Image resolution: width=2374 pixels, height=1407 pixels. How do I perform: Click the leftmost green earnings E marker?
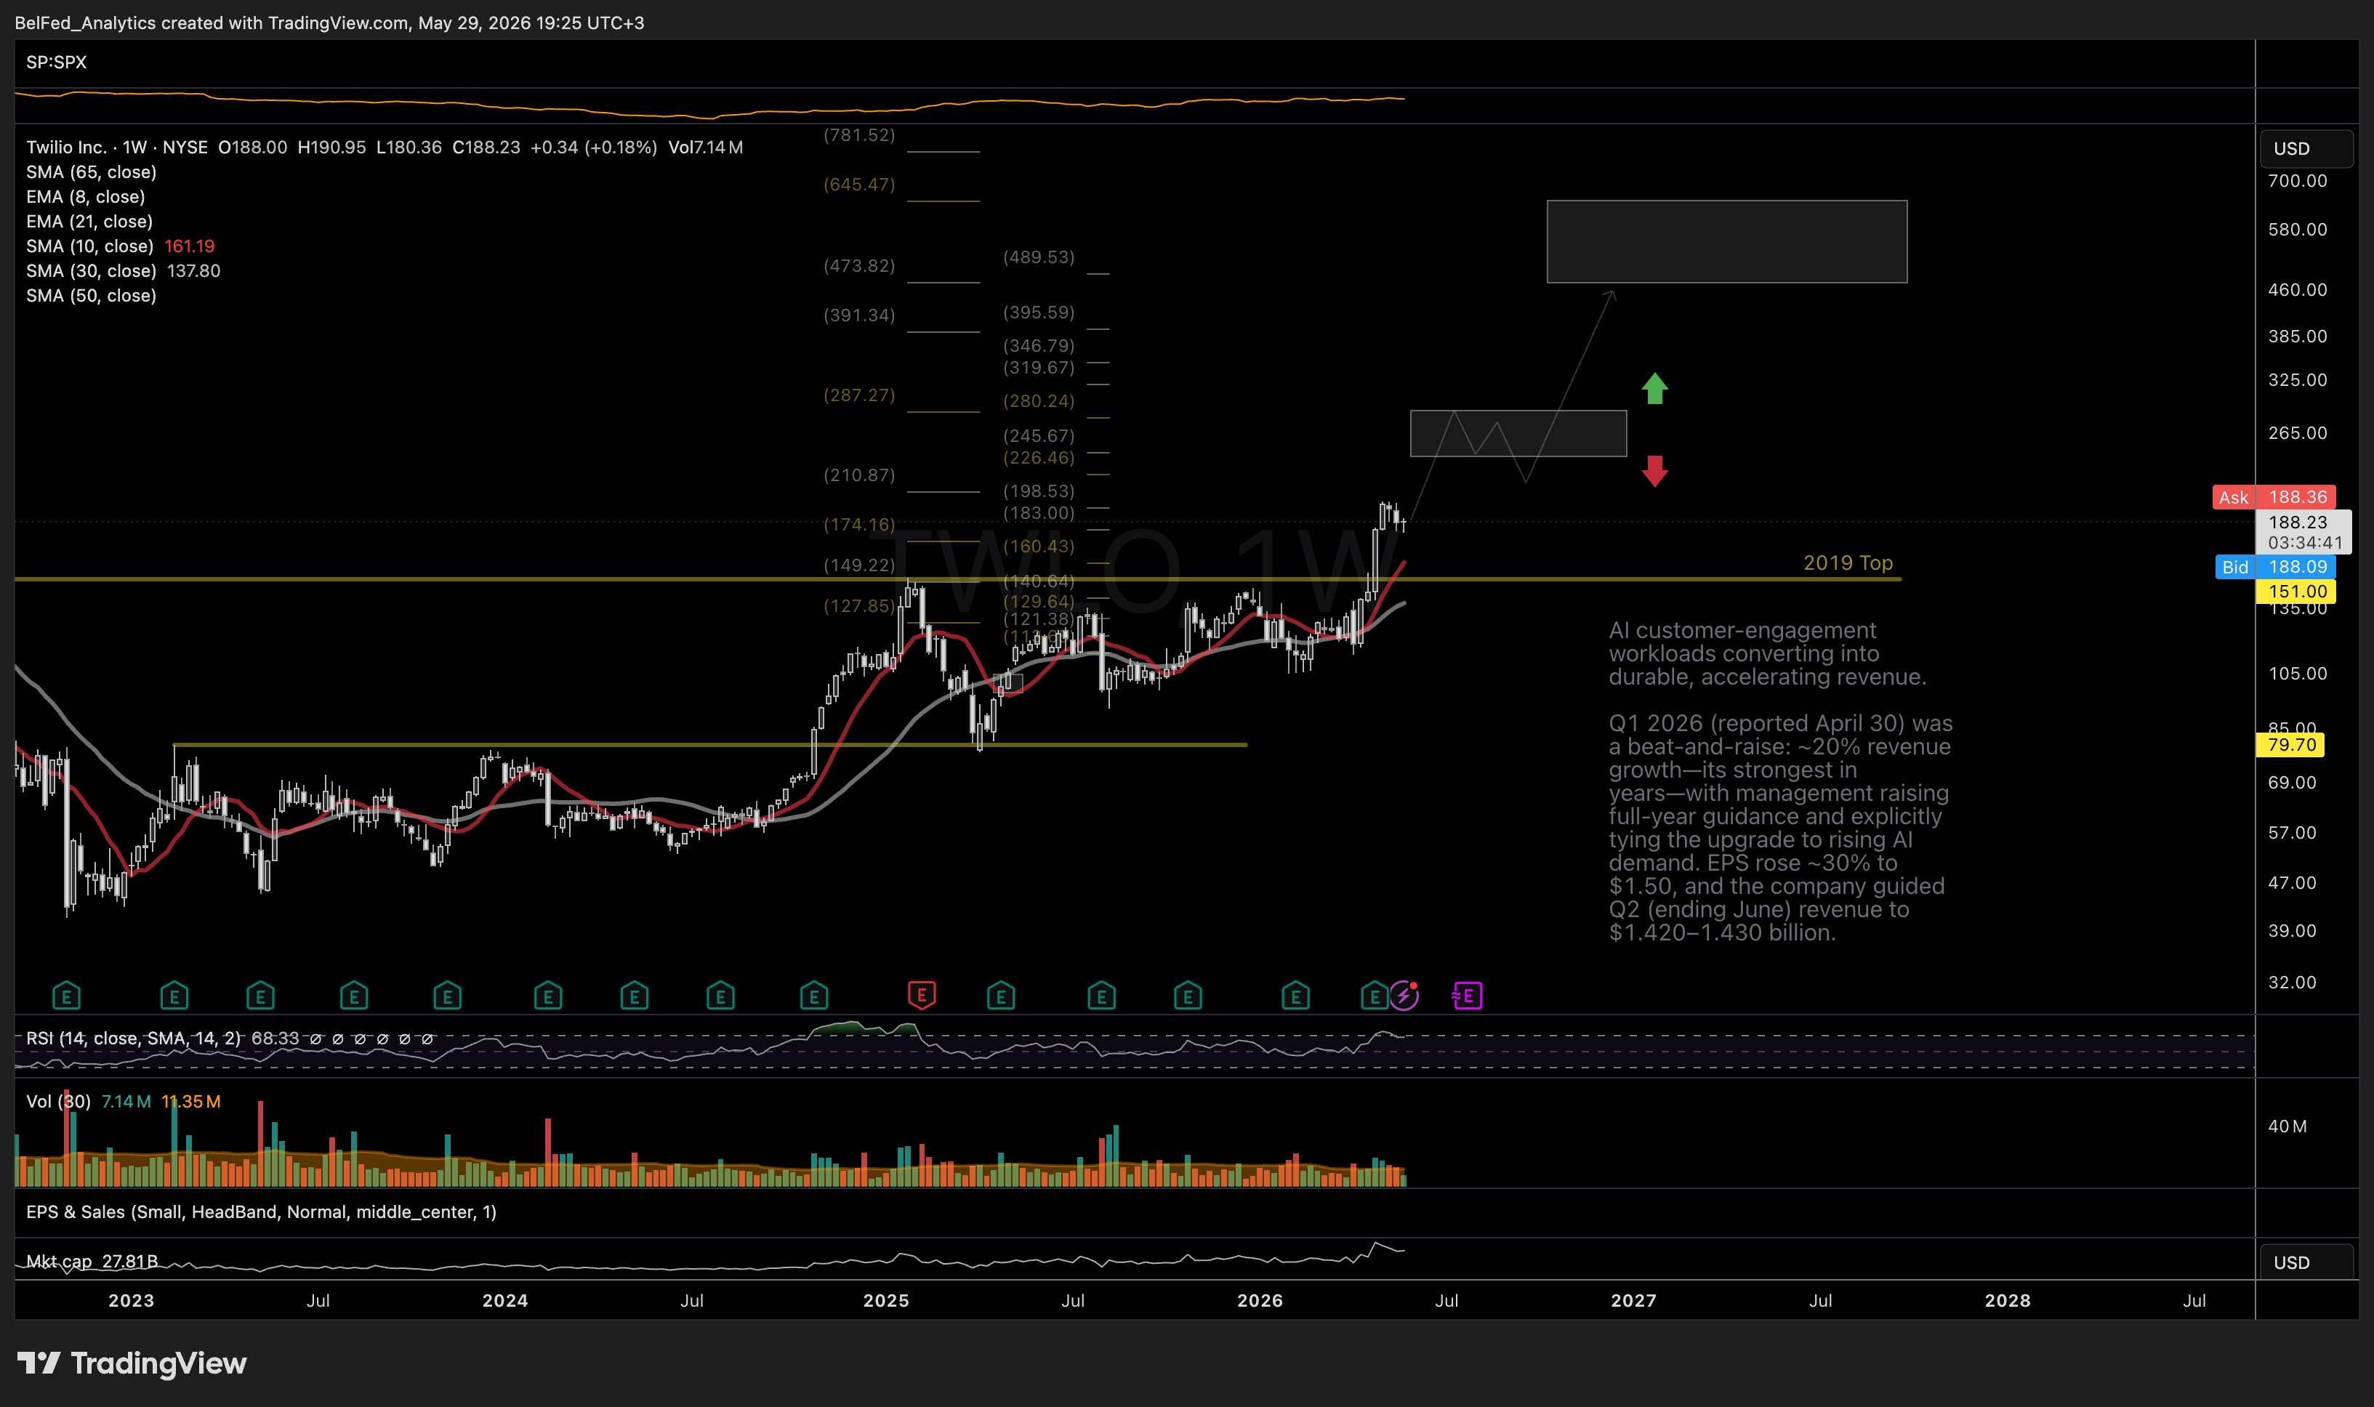pyautogui.click(x=66, y=996)
